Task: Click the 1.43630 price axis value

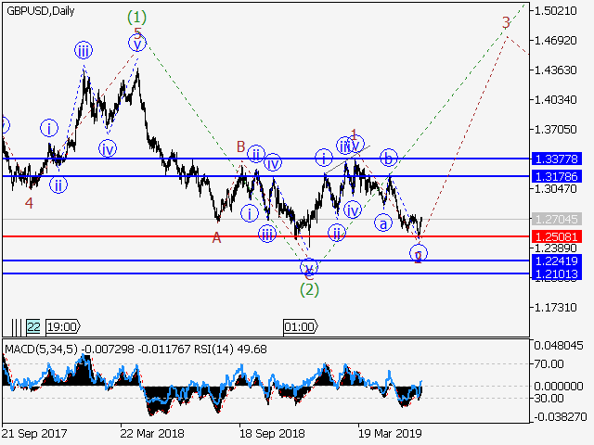Action: click(x=555, y=70)
